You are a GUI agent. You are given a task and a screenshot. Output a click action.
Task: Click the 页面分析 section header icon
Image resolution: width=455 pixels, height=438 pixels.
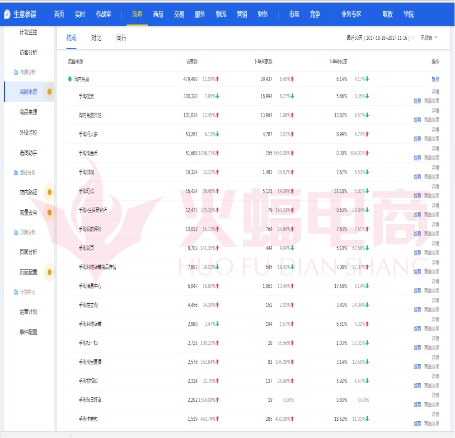(x=16, y=232)
